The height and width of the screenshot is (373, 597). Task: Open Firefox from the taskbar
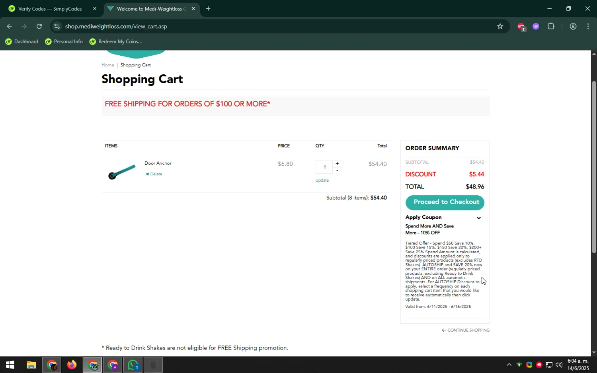coord(72,365)
